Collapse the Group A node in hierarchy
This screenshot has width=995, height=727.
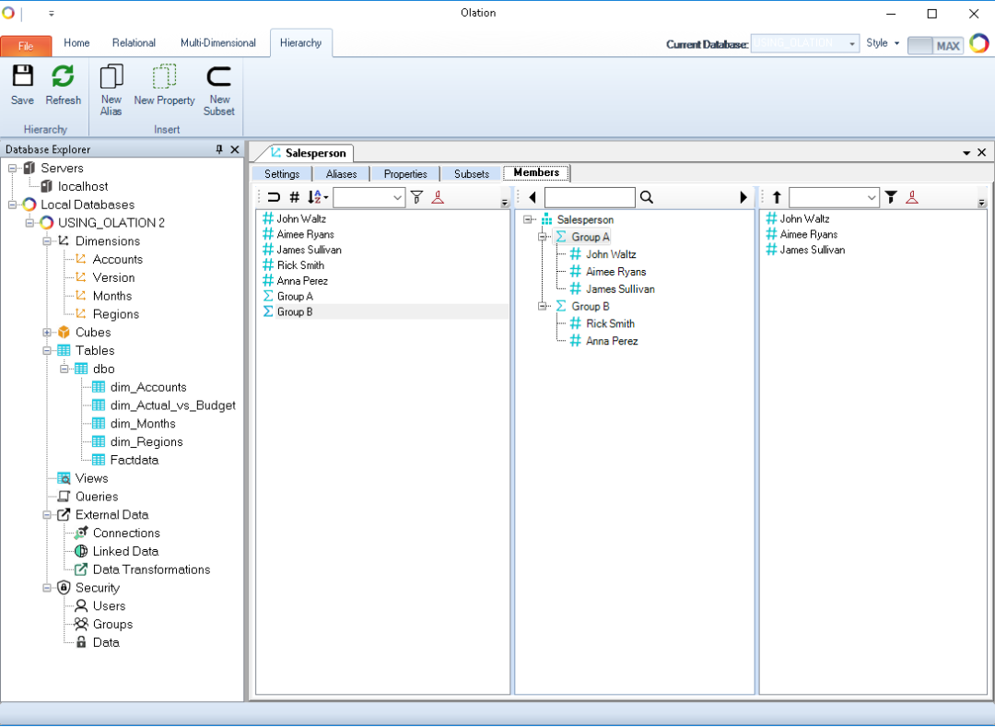[x=544, y=237]
